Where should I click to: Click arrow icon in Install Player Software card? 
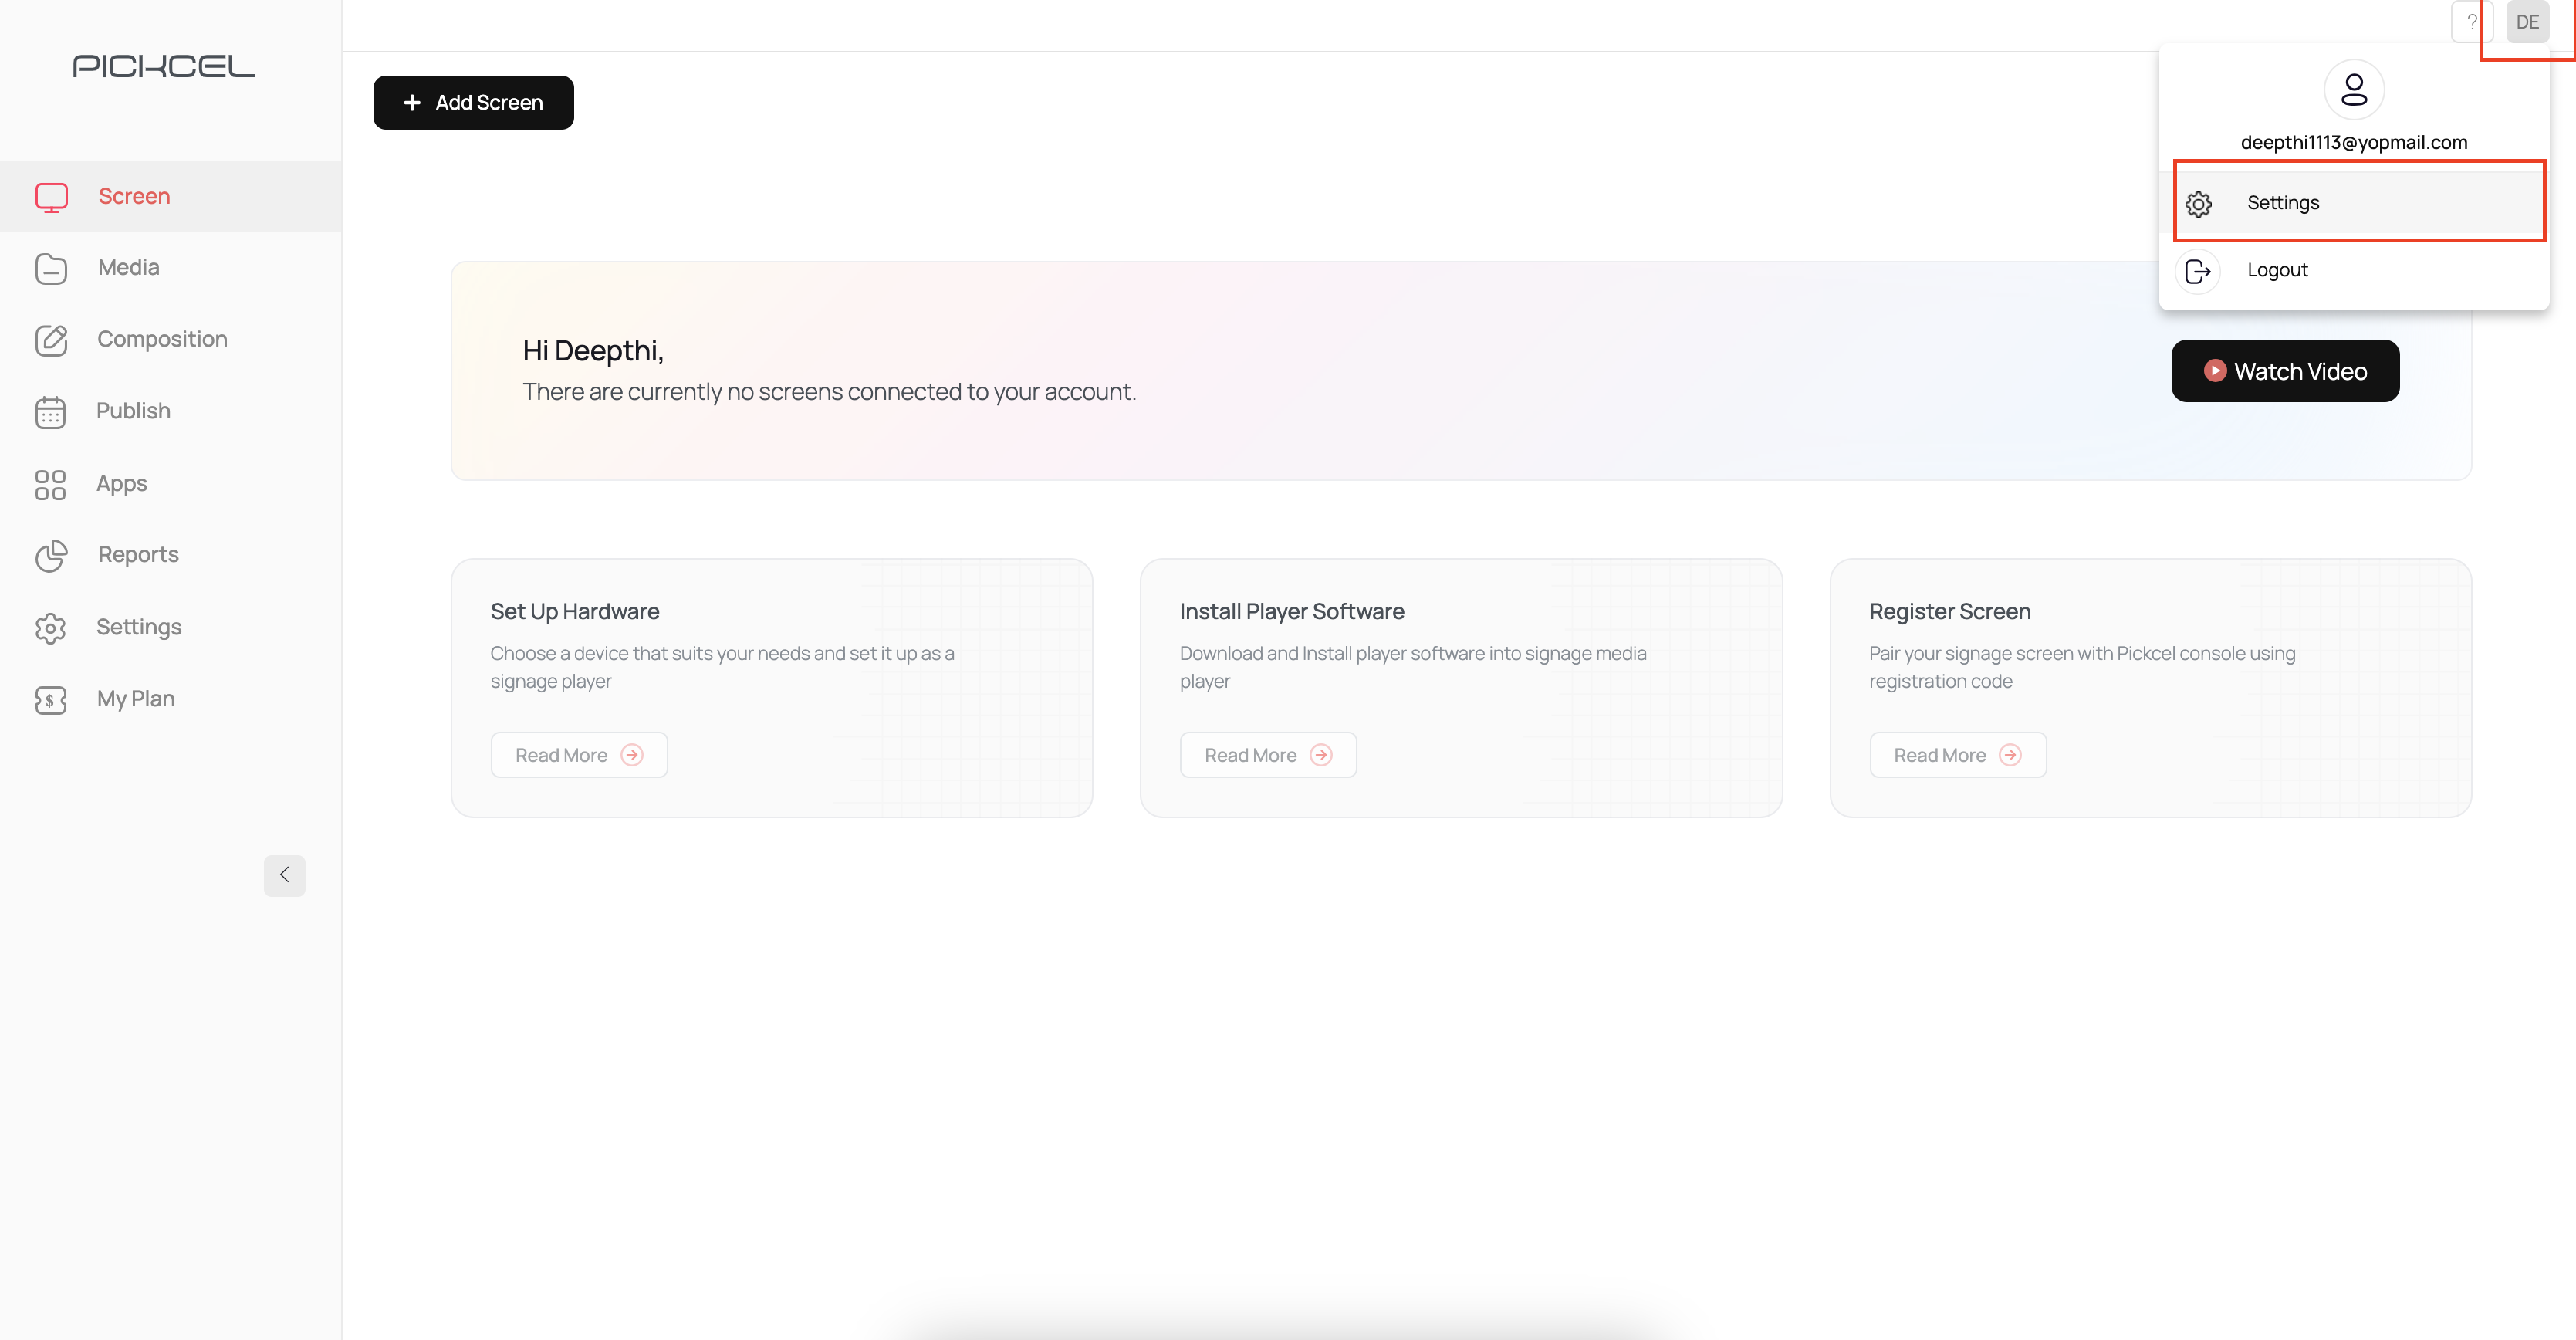(x=1321, y=755)
